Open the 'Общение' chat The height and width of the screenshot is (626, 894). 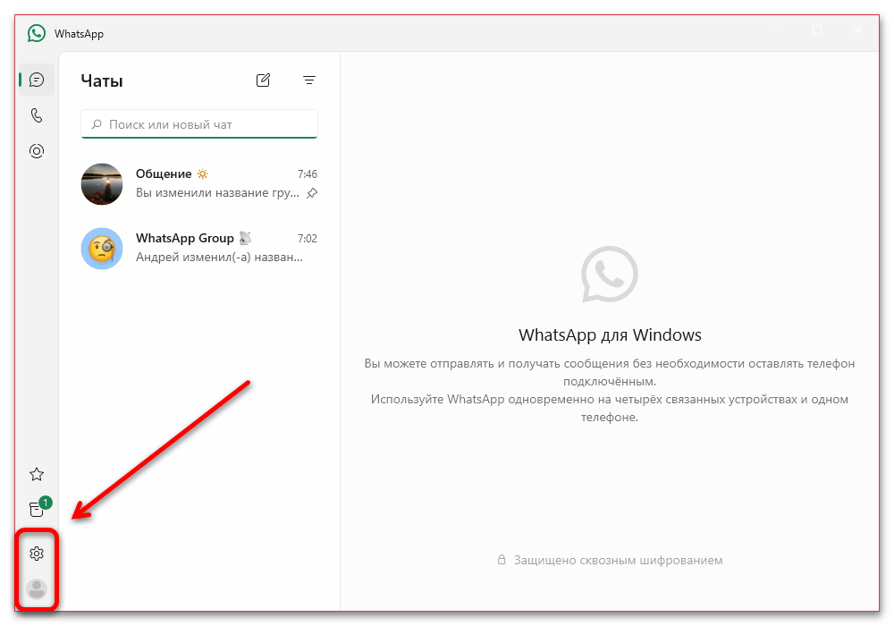199,183
